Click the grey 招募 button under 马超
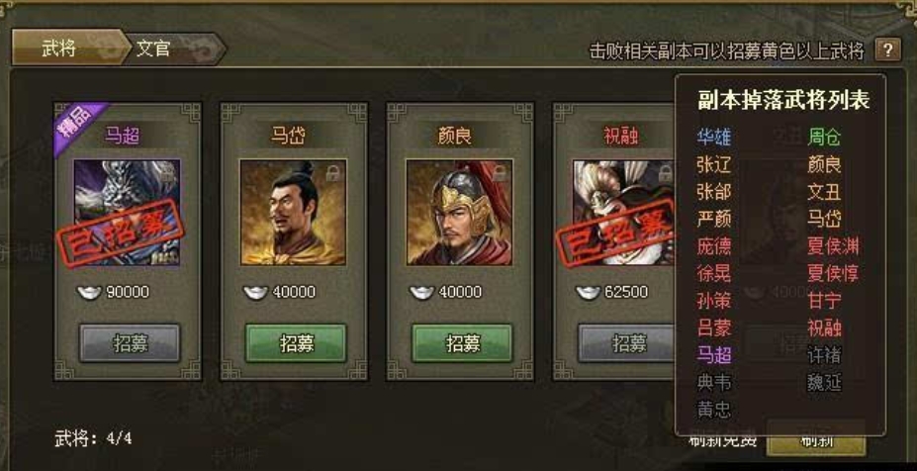 (130, 343)
